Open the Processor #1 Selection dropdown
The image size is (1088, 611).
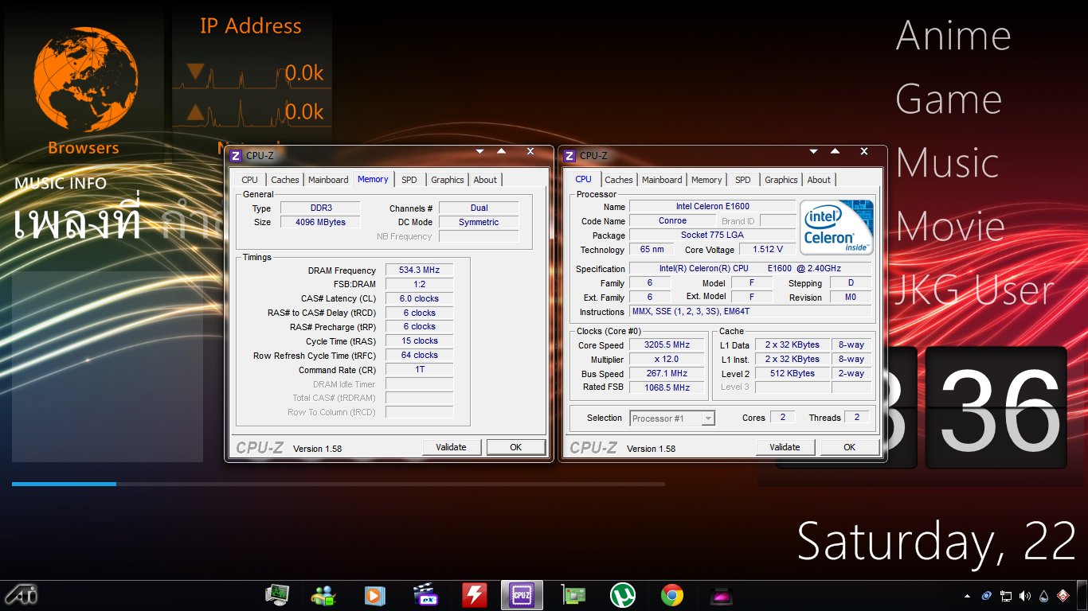(672, 418)
